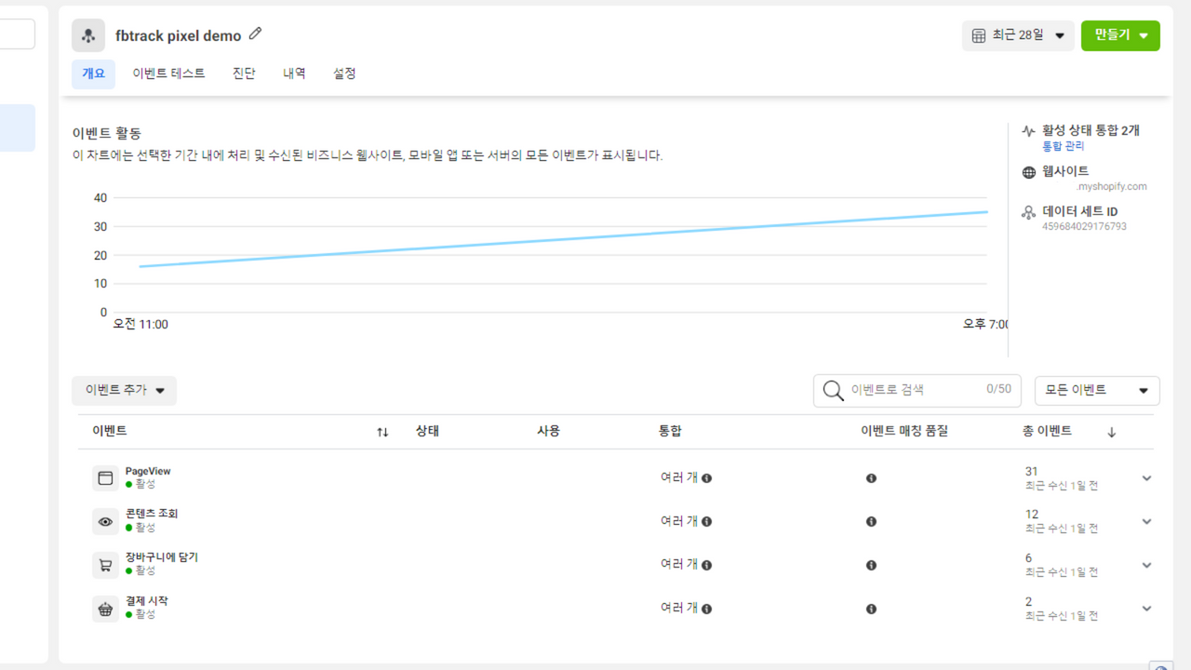Click the basket icon for 결제 시작
This screenshot has height=670, width=1191.
[105, 610]
